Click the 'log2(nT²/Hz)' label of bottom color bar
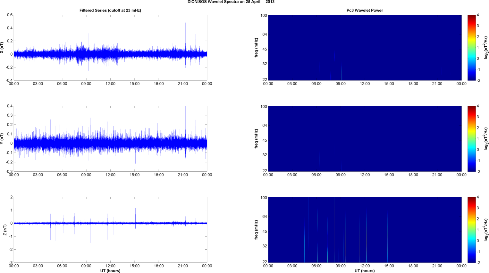The height and width of the screenshot is (273, 489). click(x=486, y=230)
